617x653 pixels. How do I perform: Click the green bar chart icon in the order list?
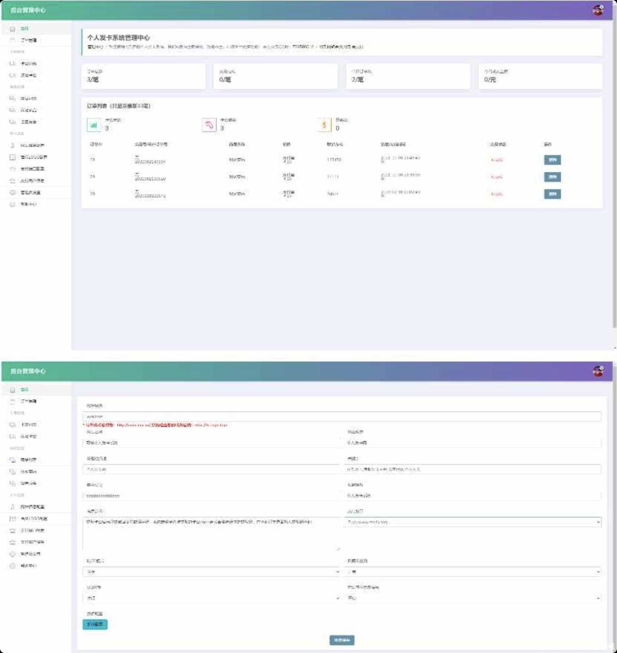tap(94, 125)
